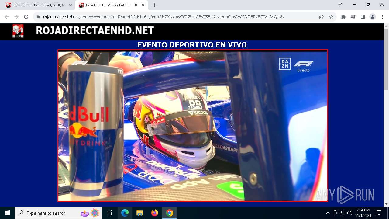Click the meet now tray icon

(x=335, y=213)
